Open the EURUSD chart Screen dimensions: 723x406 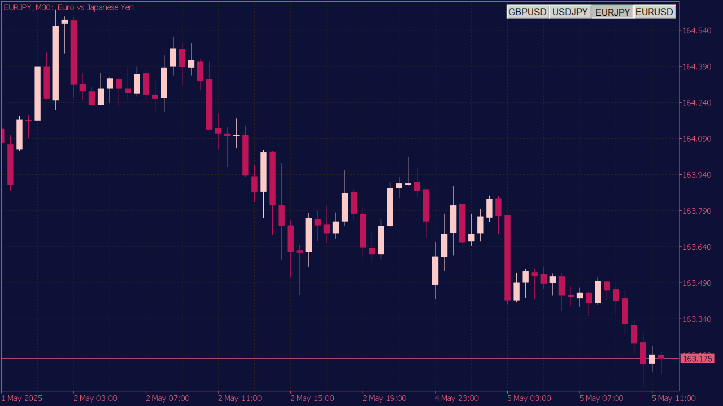coord(654,11)
